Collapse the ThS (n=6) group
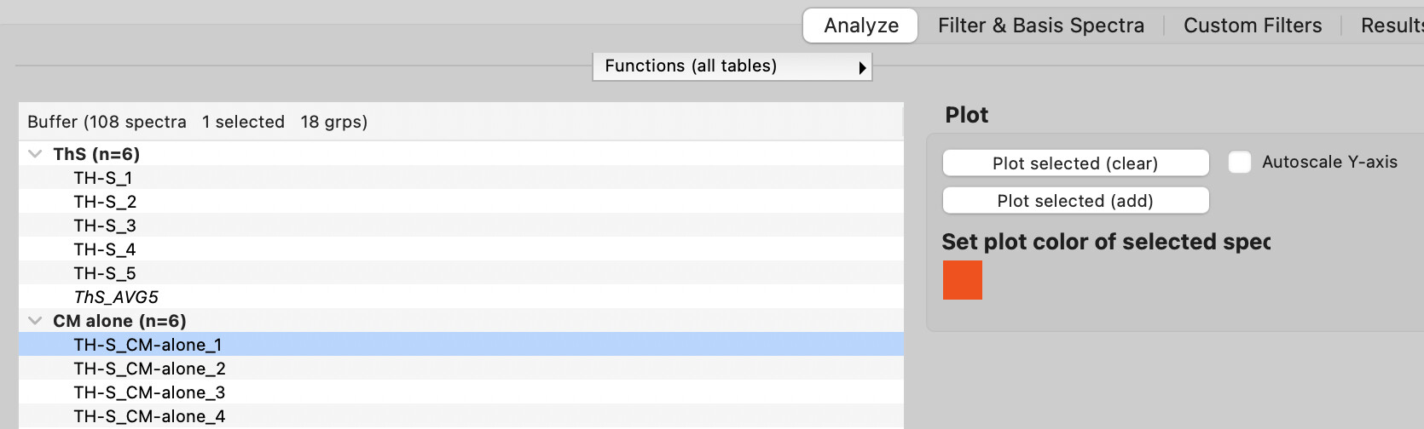 [x=35, y=154]
